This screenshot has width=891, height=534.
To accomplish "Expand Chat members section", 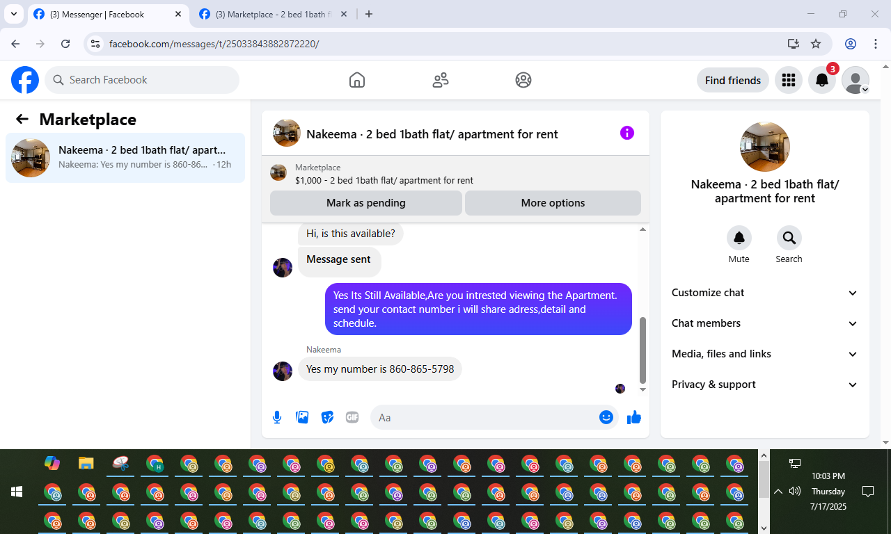I will point(765,323).
